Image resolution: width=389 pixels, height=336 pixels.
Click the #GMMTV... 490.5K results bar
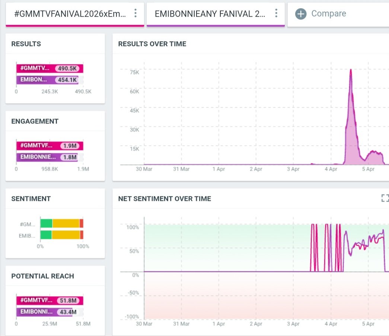click(50, 68)
